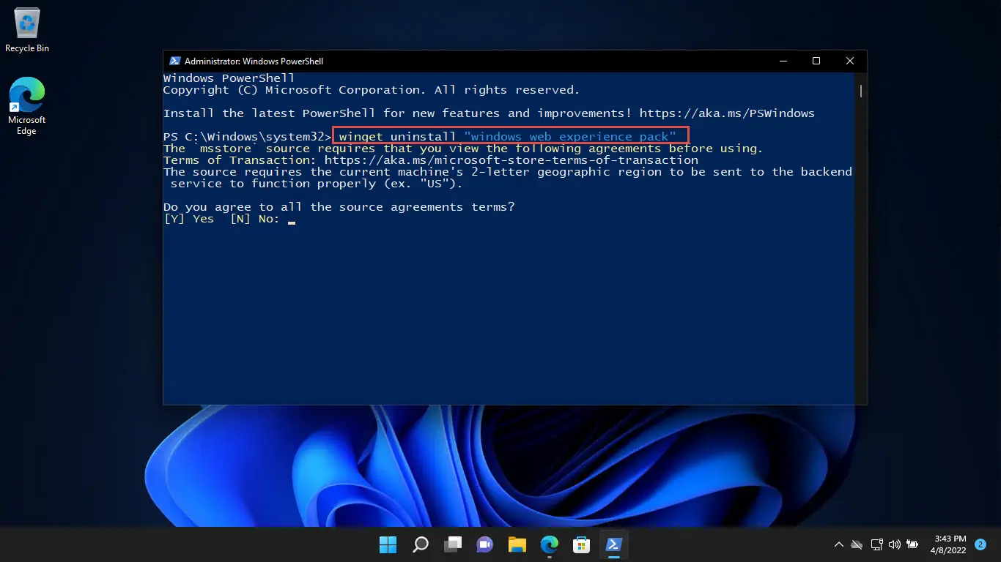Click the OneDrive tray icon

pos(857,544)
